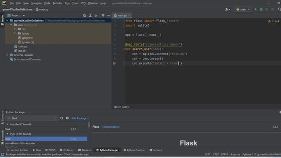
Task: Collapse the venv folder
Action: [11, 25]
